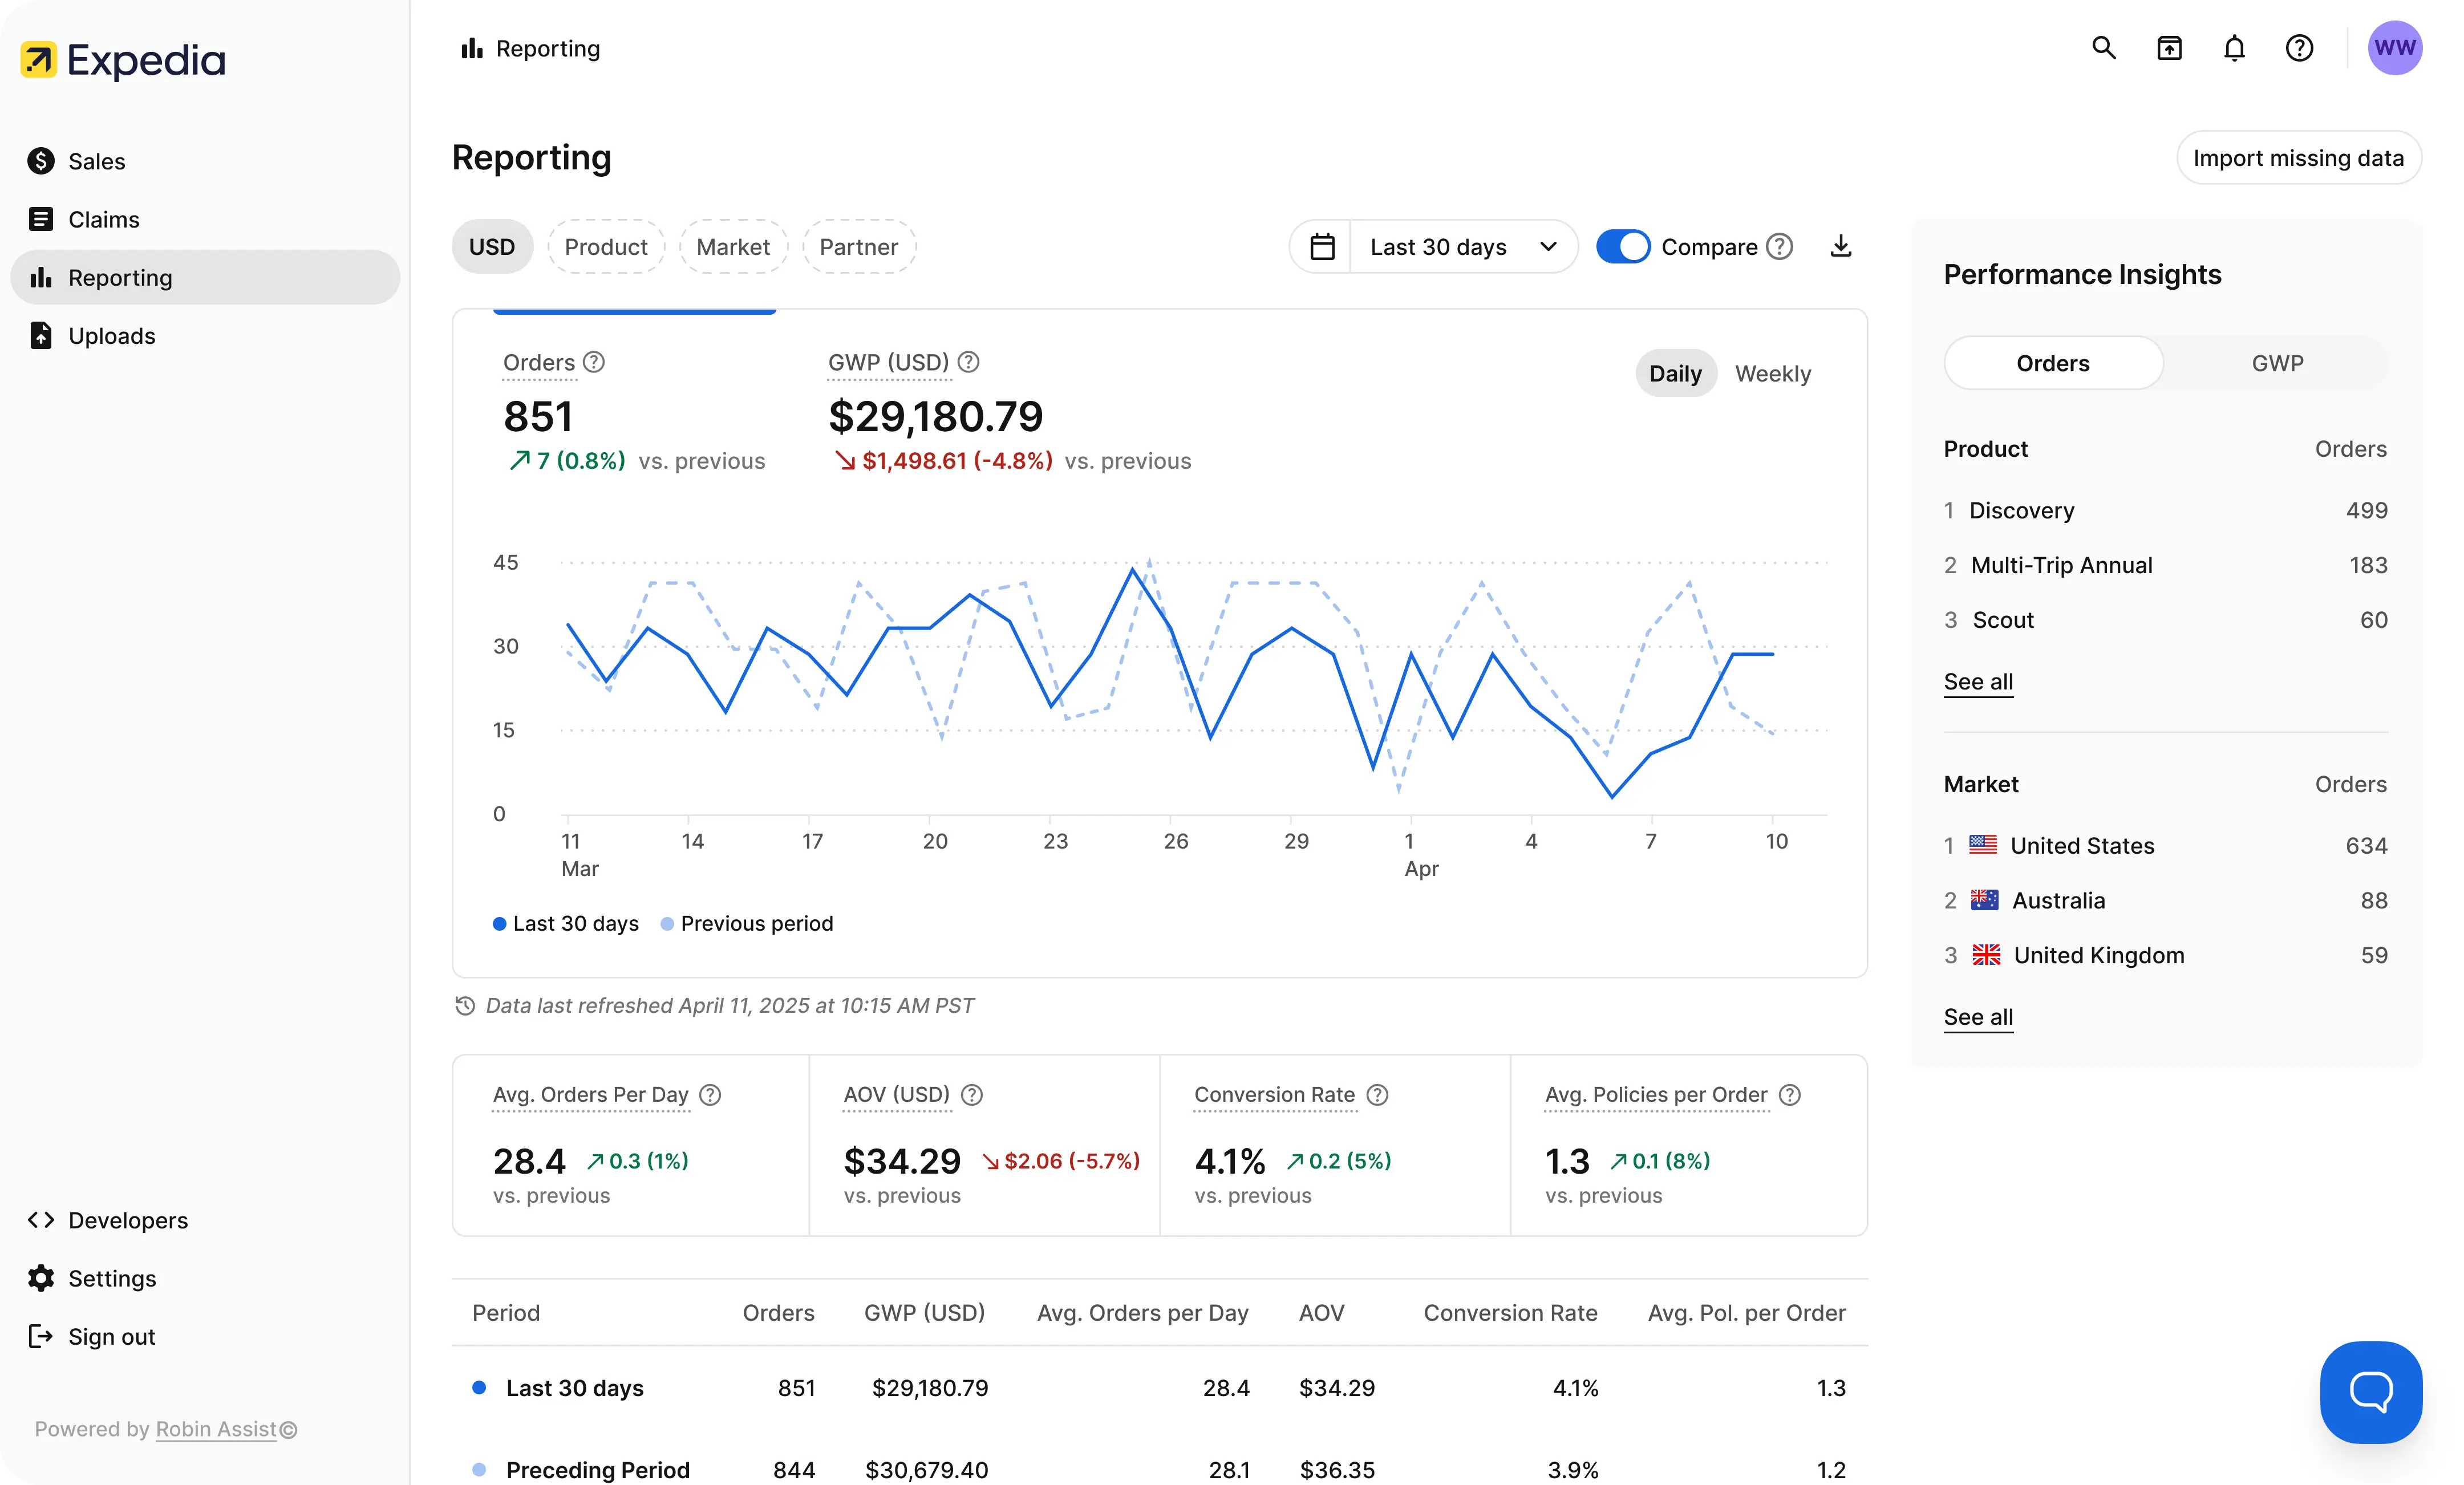Open the search magnifier icon

(2103, 48)
